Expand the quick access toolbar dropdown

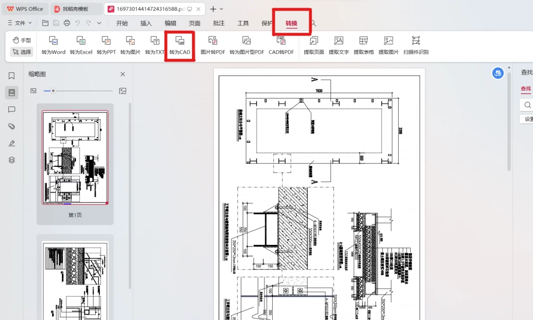coord(99,23)
